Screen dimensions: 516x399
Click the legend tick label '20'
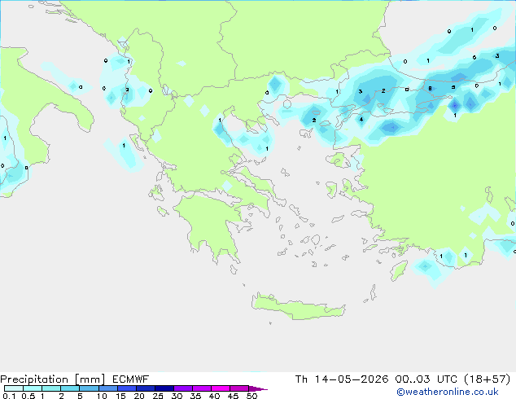click(x=139, y=396)
